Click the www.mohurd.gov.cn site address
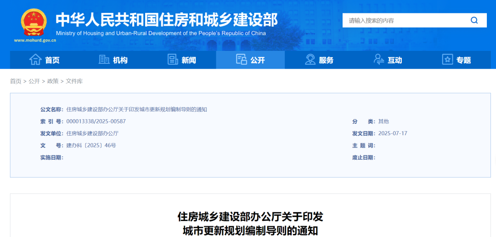Screen dimensions: 496x237 click(x=35, y=40)
